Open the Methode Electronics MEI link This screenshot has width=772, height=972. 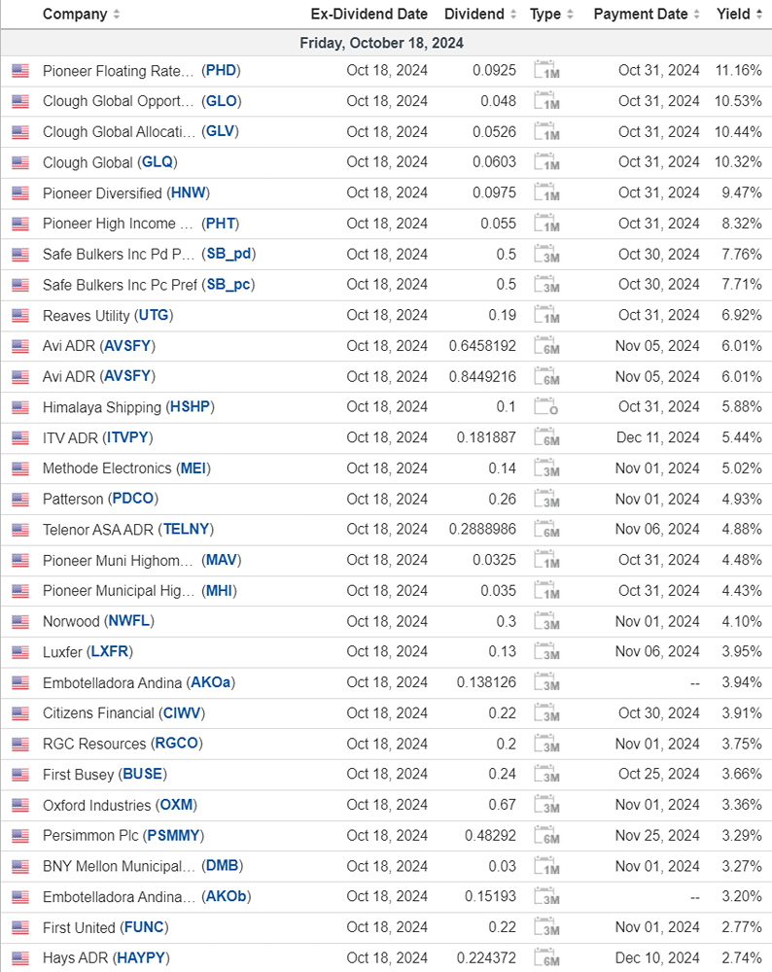pyautogui.click(x=194, y=469)
